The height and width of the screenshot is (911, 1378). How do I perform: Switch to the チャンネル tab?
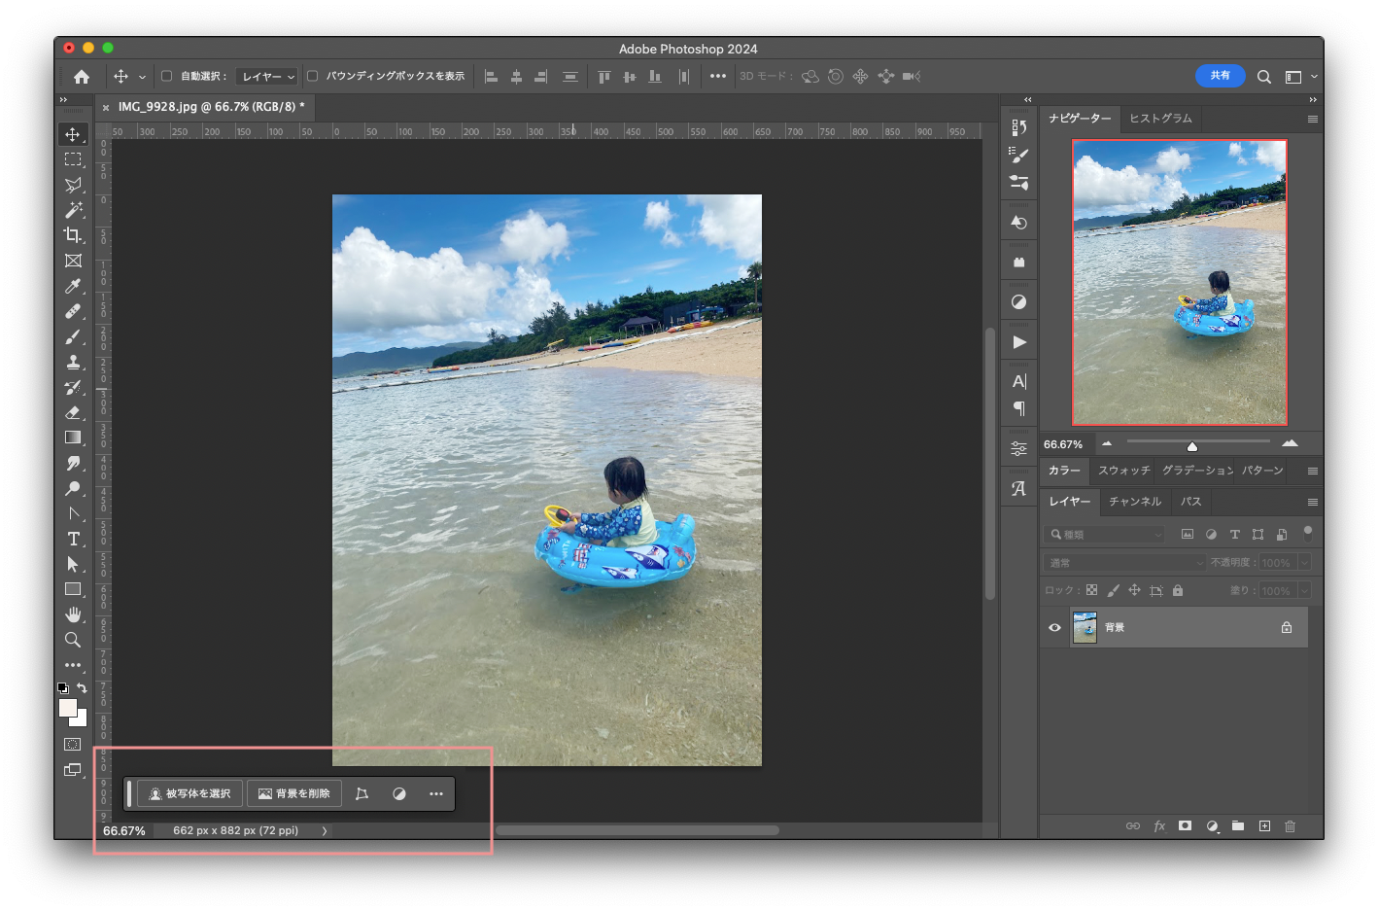1134,502
